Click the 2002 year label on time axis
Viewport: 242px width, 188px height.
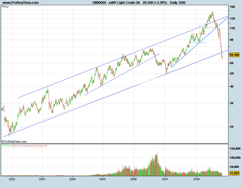tap(12, 179)
